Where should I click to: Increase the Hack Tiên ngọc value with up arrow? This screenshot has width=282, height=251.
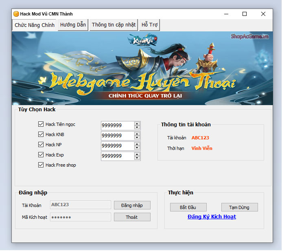(x=137, y=124)
